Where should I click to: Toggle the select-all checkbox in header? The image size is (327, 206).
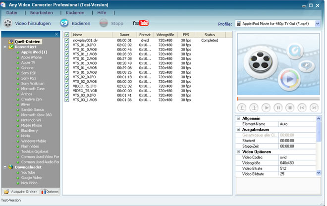(67, 35)
